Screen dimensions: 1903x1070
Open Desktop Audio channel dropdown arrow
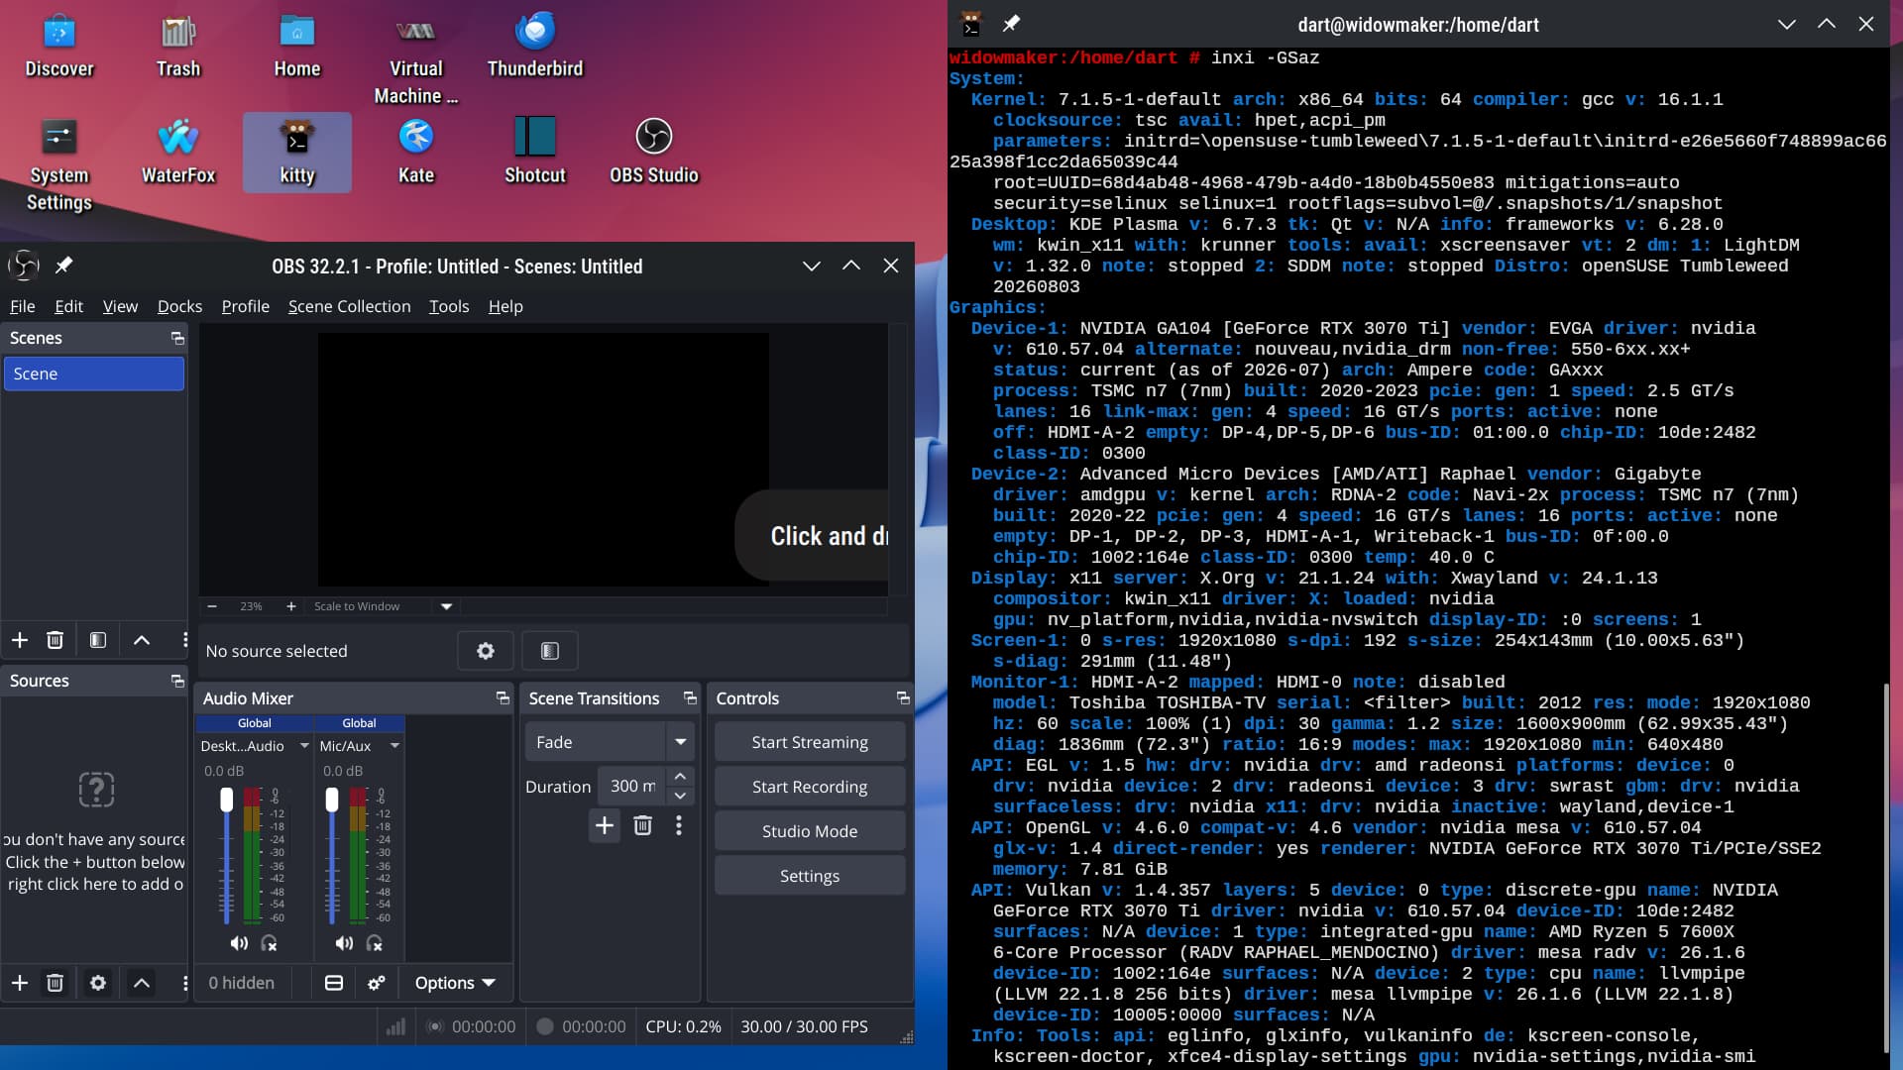pos(304,746)
